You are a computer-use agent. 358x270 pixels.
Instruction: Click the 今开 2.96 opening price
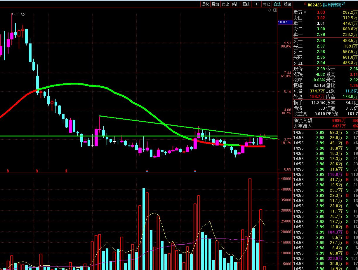click(354, 69)
